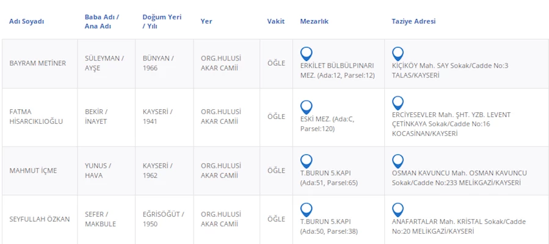Open condolence address pin for Bayram Metiner
Screen dimensions: 549x244
pos(398,54)
